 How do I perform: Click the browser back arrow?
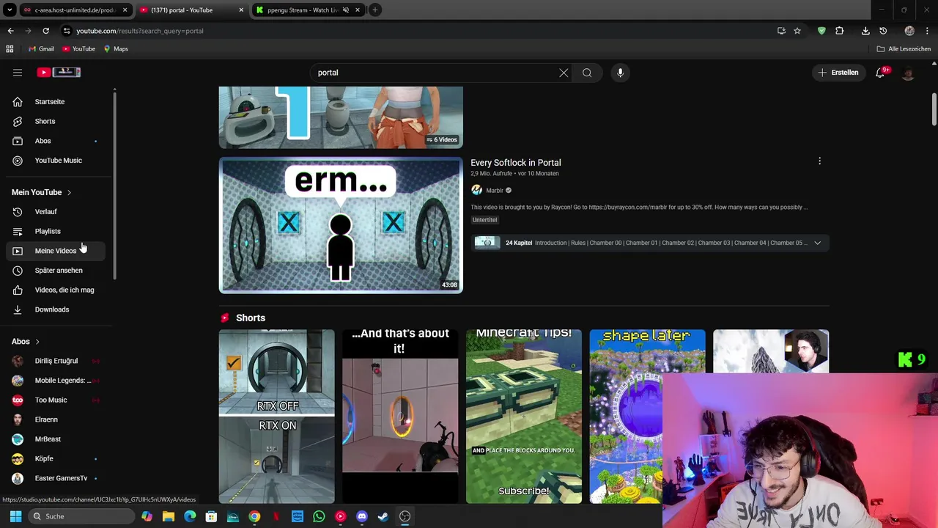tap(10, 31)
